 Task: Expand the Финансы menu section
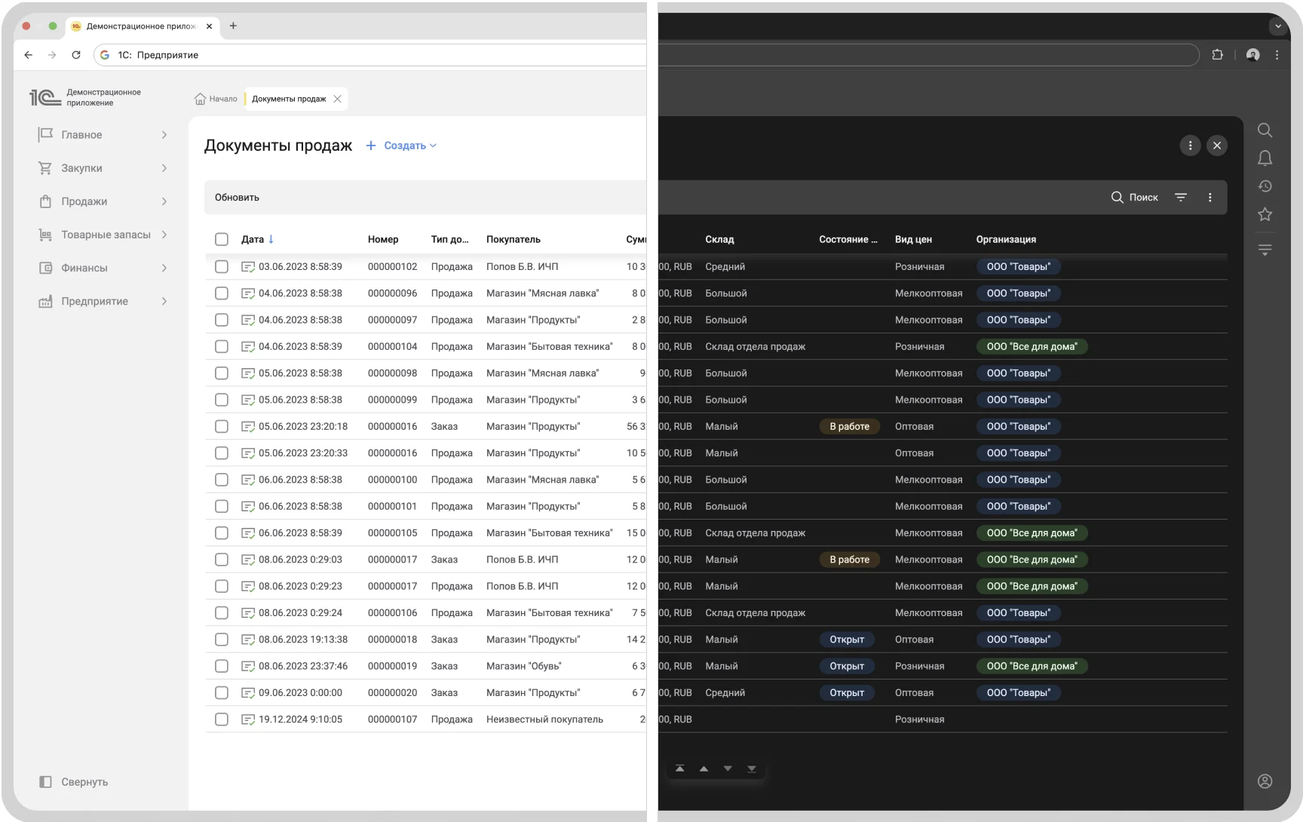pos(103,268)
